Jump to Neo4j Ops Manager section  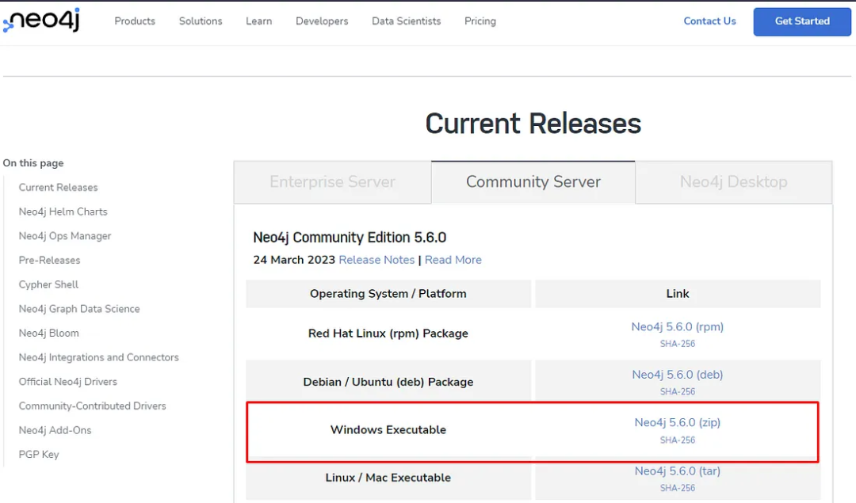pyautogui.click(x=65, y=236)
